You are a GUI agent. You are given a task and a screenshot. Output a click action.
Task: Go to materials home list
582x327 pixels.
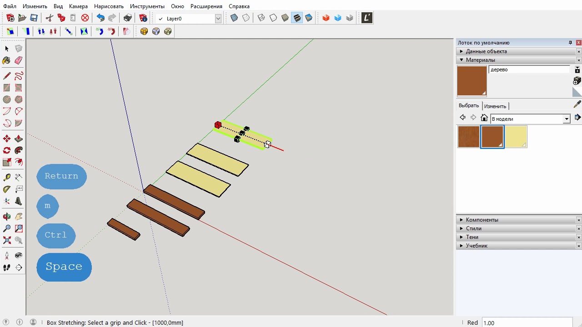pos(484,118)
